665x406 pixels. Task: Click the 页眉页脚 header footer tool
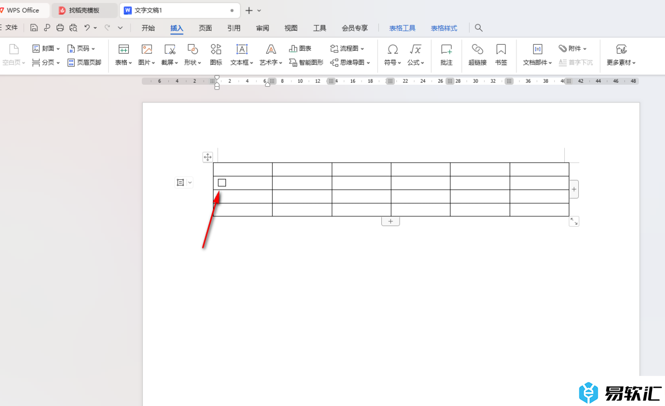pyautogui.click(x=85, y=62)
